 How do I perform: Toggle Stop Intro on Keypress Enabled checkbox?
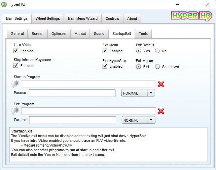pyautogui.click(x=16, y=66)
